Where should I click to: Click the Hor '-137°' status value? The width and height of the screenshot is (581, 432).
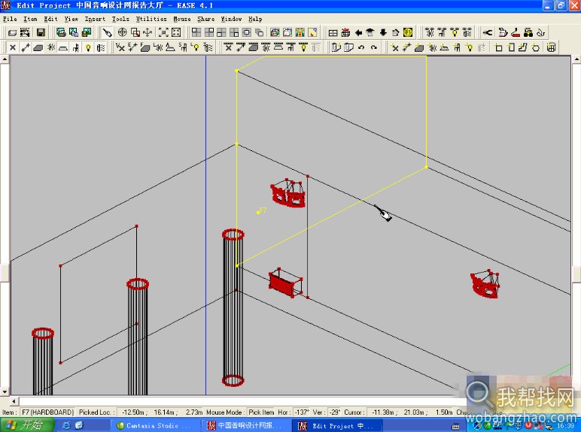pos(302,412)
